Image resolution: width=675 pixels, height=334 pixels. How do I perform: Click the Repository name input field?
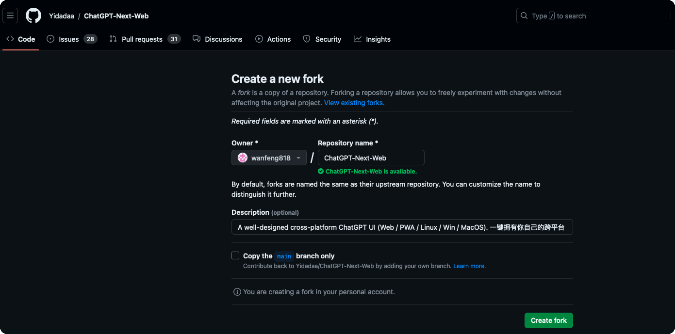(371, 158)
